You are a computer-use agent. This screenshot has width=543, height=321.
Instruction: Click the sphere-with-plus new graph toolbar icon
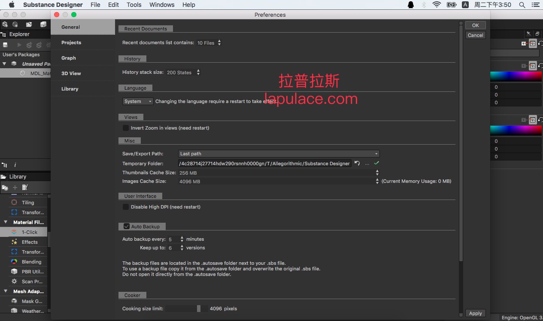coord(15,24)
